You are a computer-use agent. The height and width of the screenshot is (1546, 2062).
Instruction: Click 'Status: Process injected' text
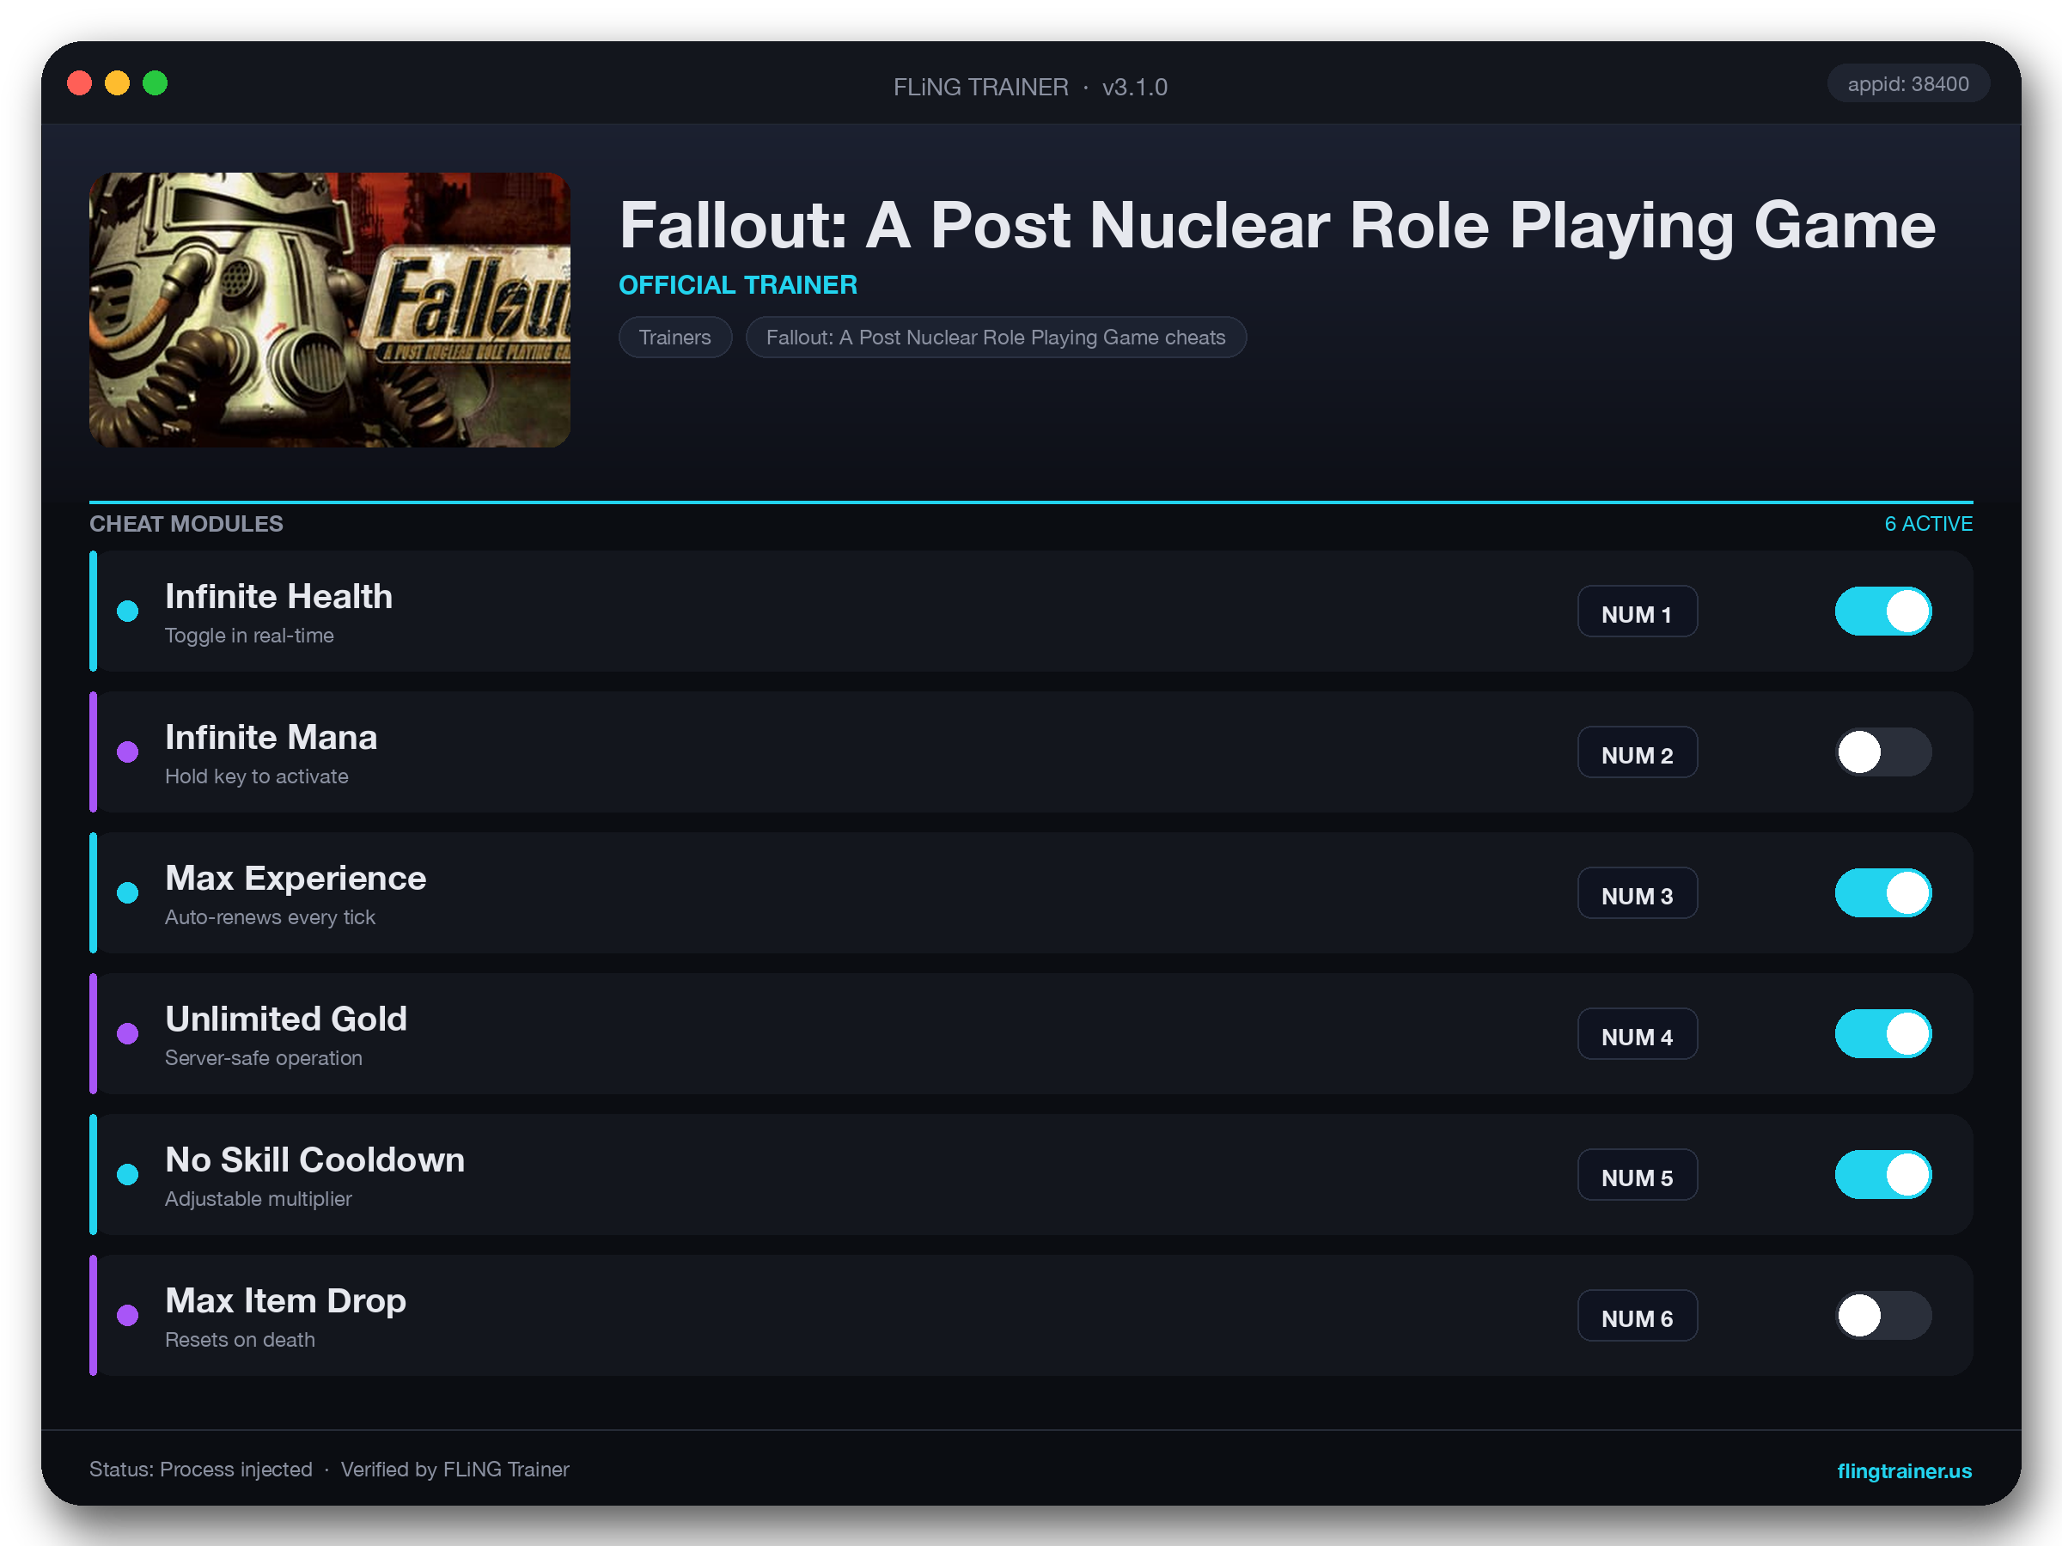point(200,1470)
